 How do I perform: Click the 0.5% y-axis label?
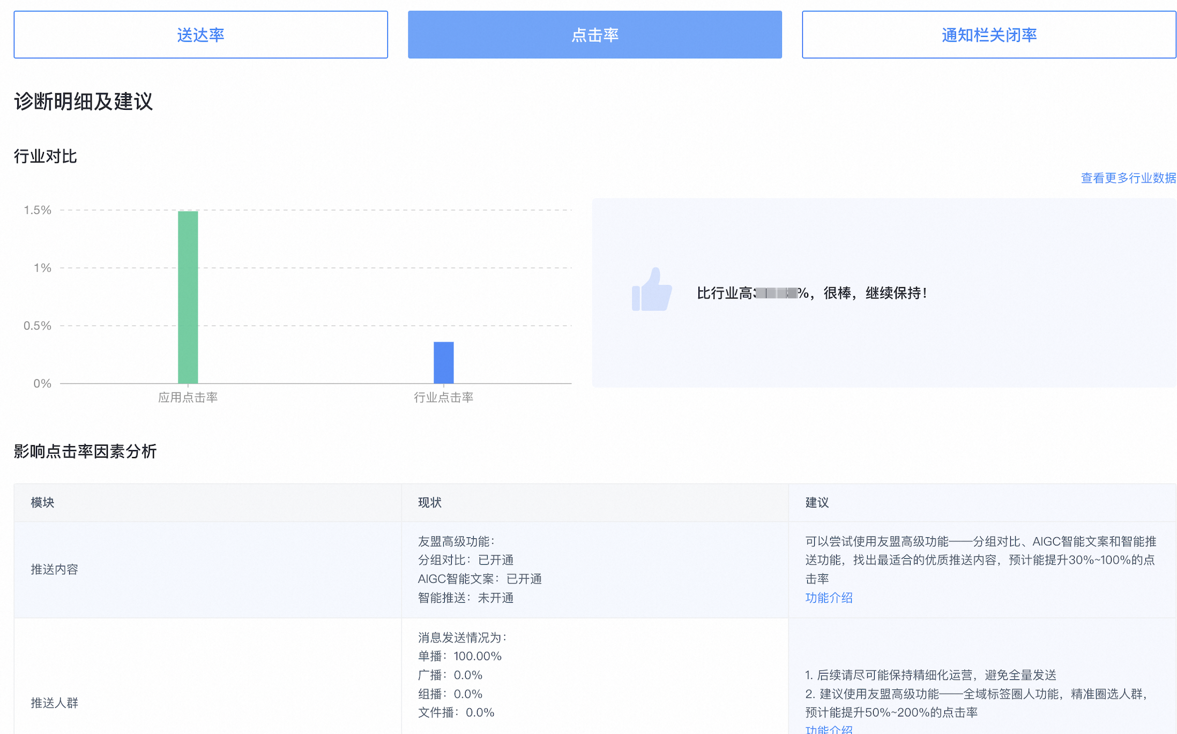pyautogui.click(x=38, y=326)
